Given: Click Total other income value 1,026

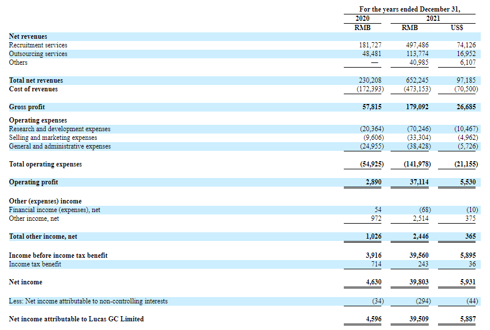Looking at the screenshot, I should (x=373, y=236).
